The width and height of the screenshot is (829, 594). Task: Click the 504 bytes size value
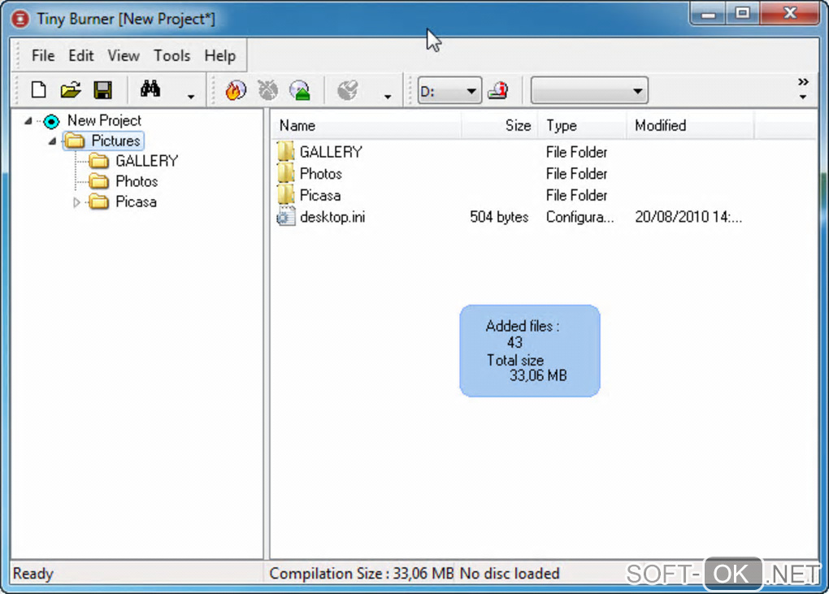[x=499, y=217]
